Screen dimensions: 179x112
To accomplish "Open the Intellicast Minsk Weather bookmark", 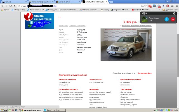I will coord(141,10).
